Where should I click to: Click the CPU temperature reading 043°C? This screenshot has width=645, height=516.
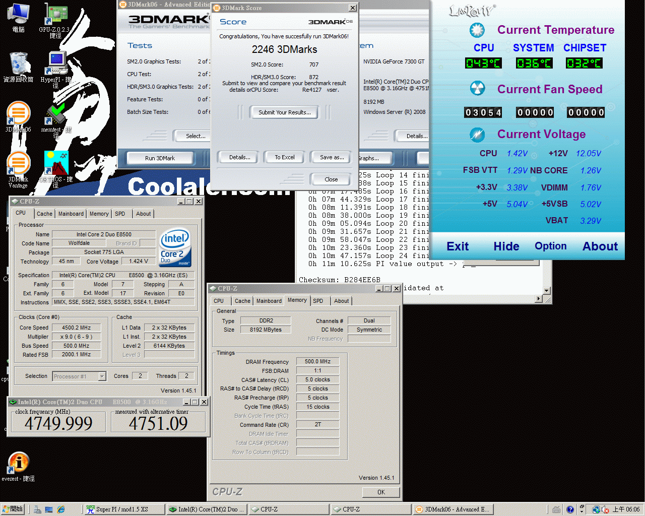pos(483,63)
